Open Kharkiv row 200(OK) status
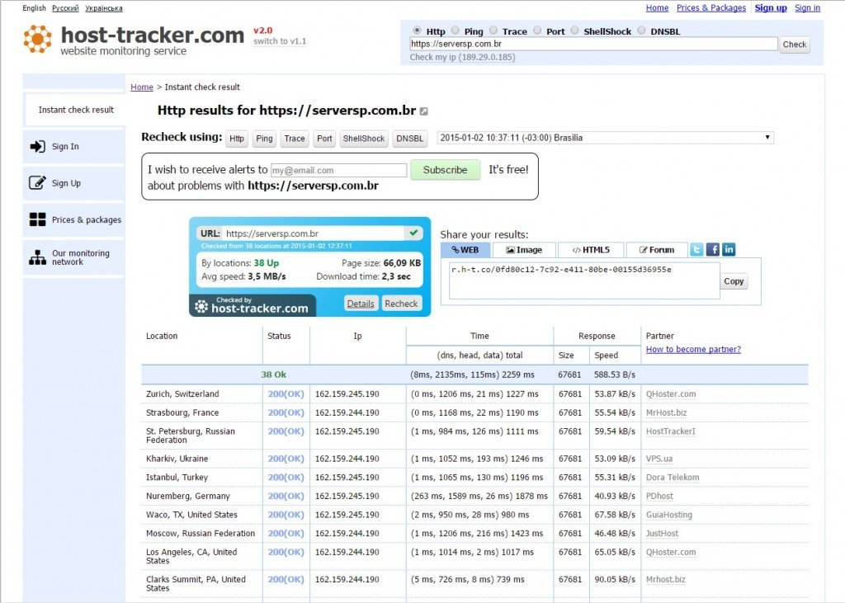Screen dimensions: 845x603 click(286, 459)
